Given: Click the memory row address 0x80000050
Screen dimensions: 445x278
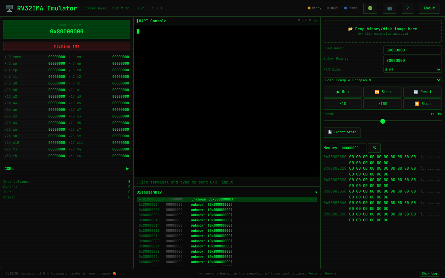Looking at the screenshot, I should coord(335,214).
